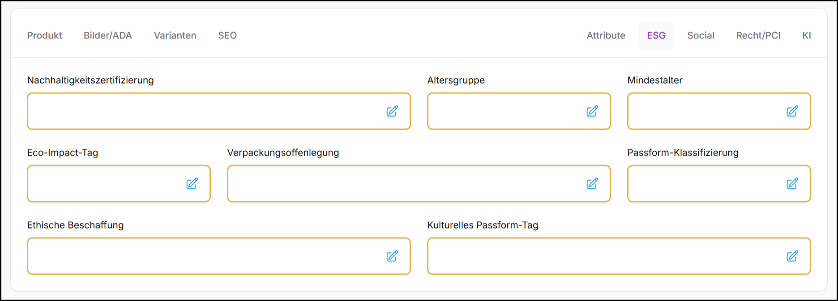Open the Recht/PCI tab
This screenshot has width=838, height=301.
coord(758,35)
